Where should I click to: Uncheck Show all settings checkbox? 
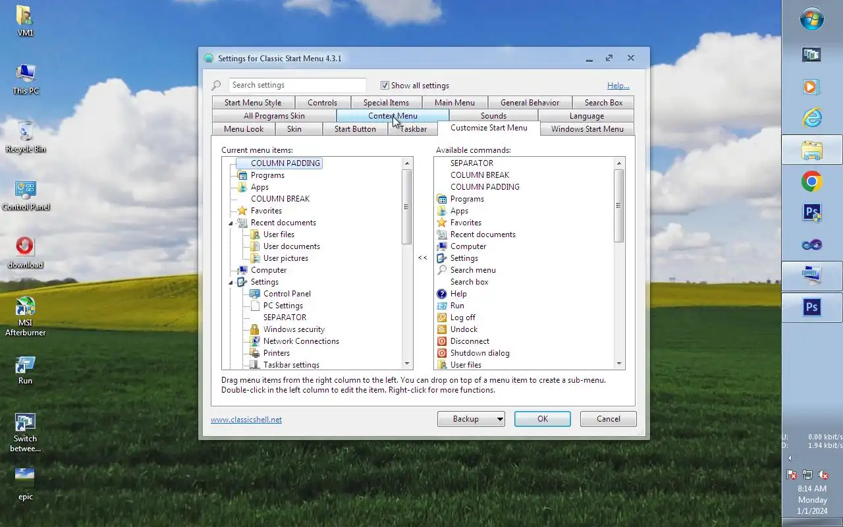coord(385,86)
